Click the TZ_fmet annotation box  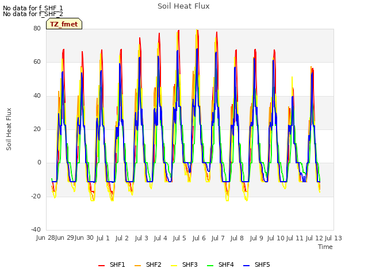64,24
